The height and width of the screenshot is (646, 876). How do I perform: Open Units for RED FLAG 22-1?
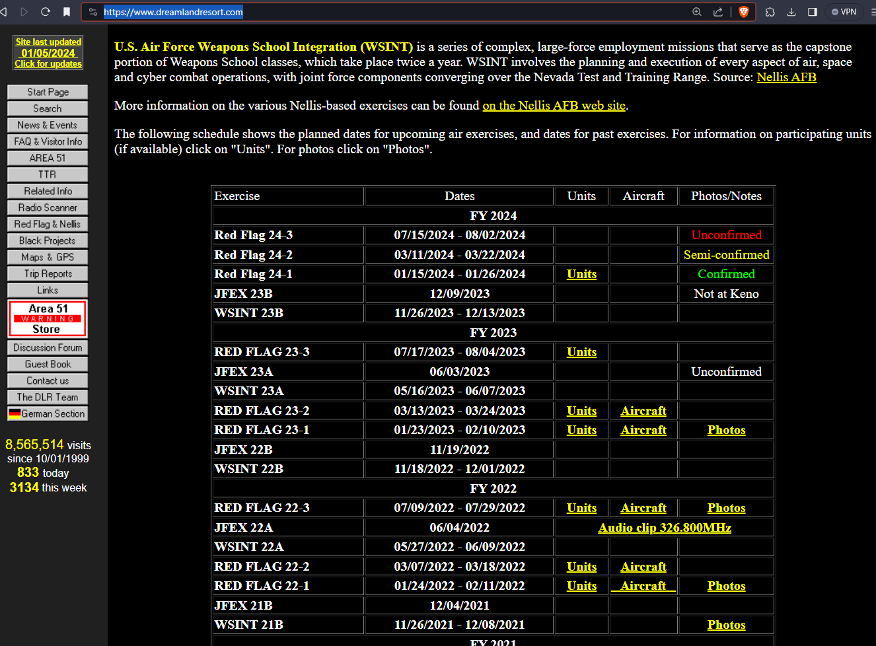tap(581, 586)
